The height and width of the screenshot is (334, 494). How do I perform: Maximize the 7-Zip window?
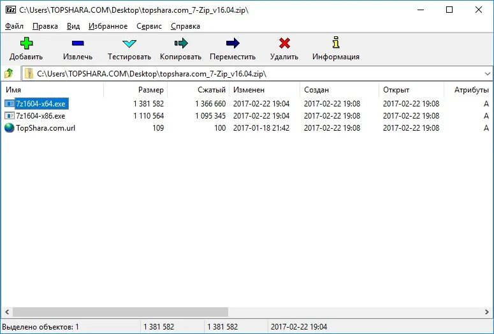point(449,10)
